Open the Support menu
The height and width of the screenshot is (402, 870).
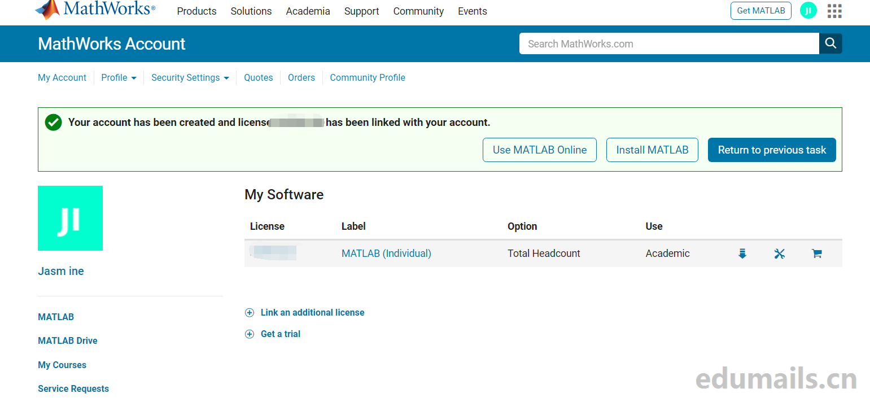[362, 11]
